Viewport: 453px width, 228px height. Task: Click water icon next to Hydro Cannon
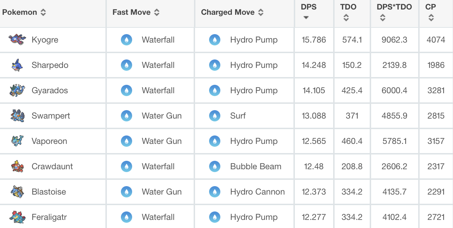point(215,192)
